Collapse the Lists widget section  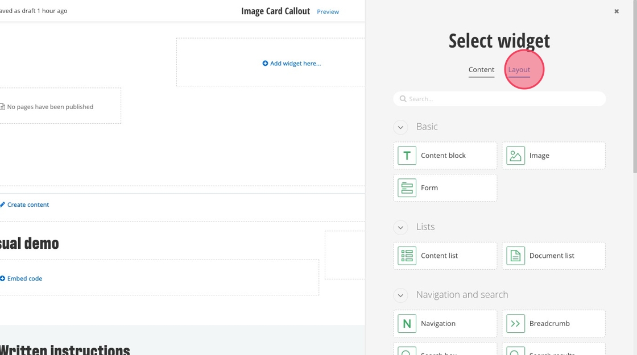click(x=400, y=227)
